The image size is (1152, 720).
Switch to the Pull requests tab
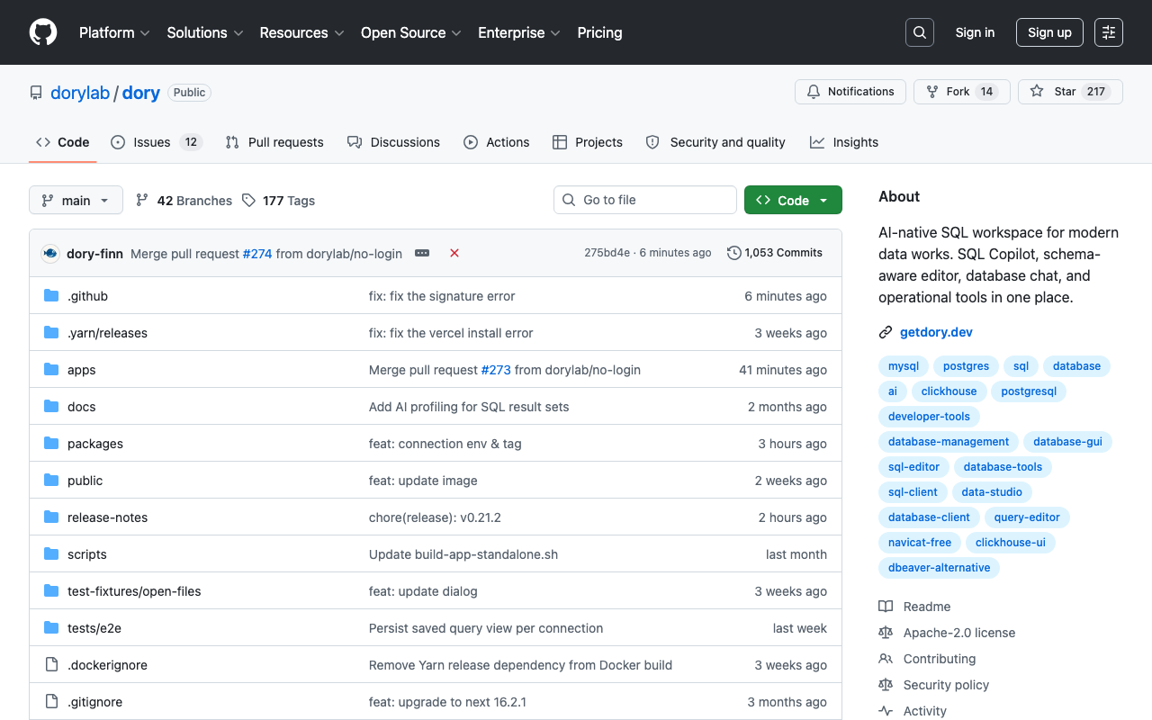pos(274,142)
